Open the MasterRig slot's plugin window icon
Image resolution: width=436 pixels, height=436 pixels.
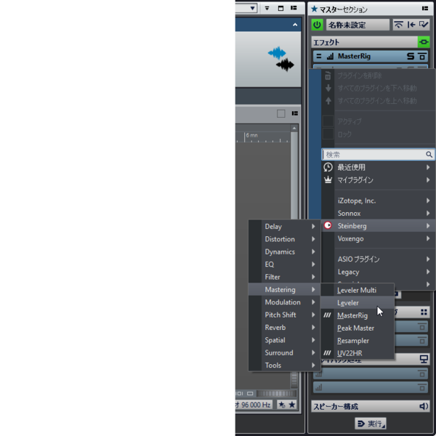(422, 56)
